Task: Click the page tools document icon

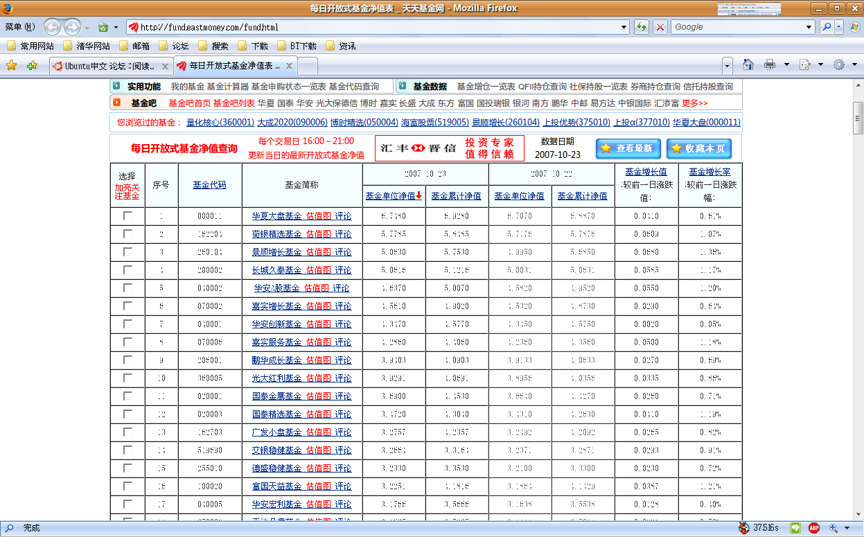Action: coord(805,64)
